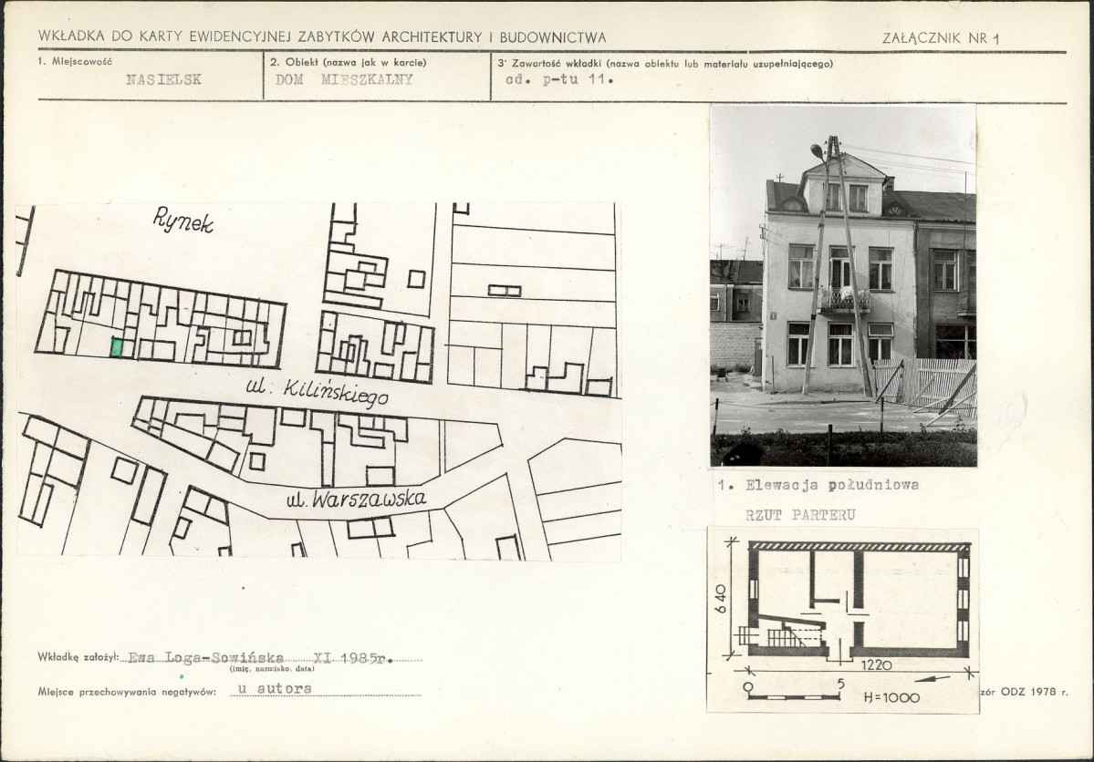Click the black-and-white photograph of the house
1094x762 pixels.
click(842, 285)
